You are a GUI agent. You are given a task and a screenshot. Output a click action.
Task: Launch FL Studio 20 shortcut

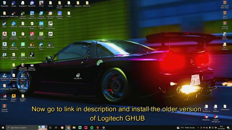(x=4, y=56)
